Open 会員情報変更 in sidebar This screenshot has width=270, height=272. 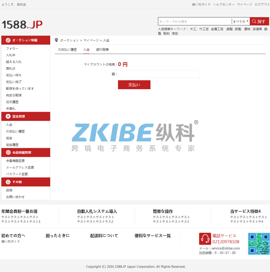point(15,161)
